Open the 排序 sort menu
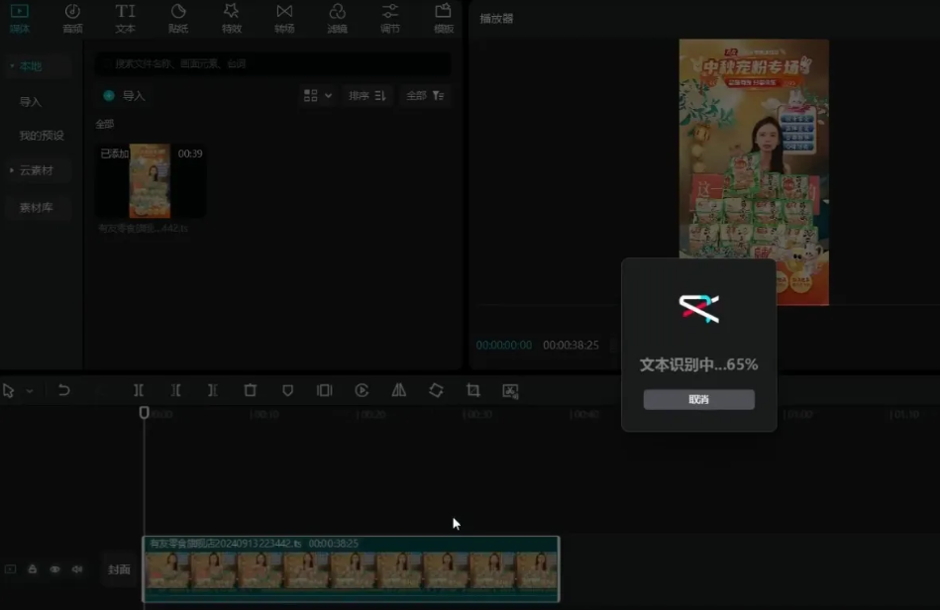 [x=366, y=95]
